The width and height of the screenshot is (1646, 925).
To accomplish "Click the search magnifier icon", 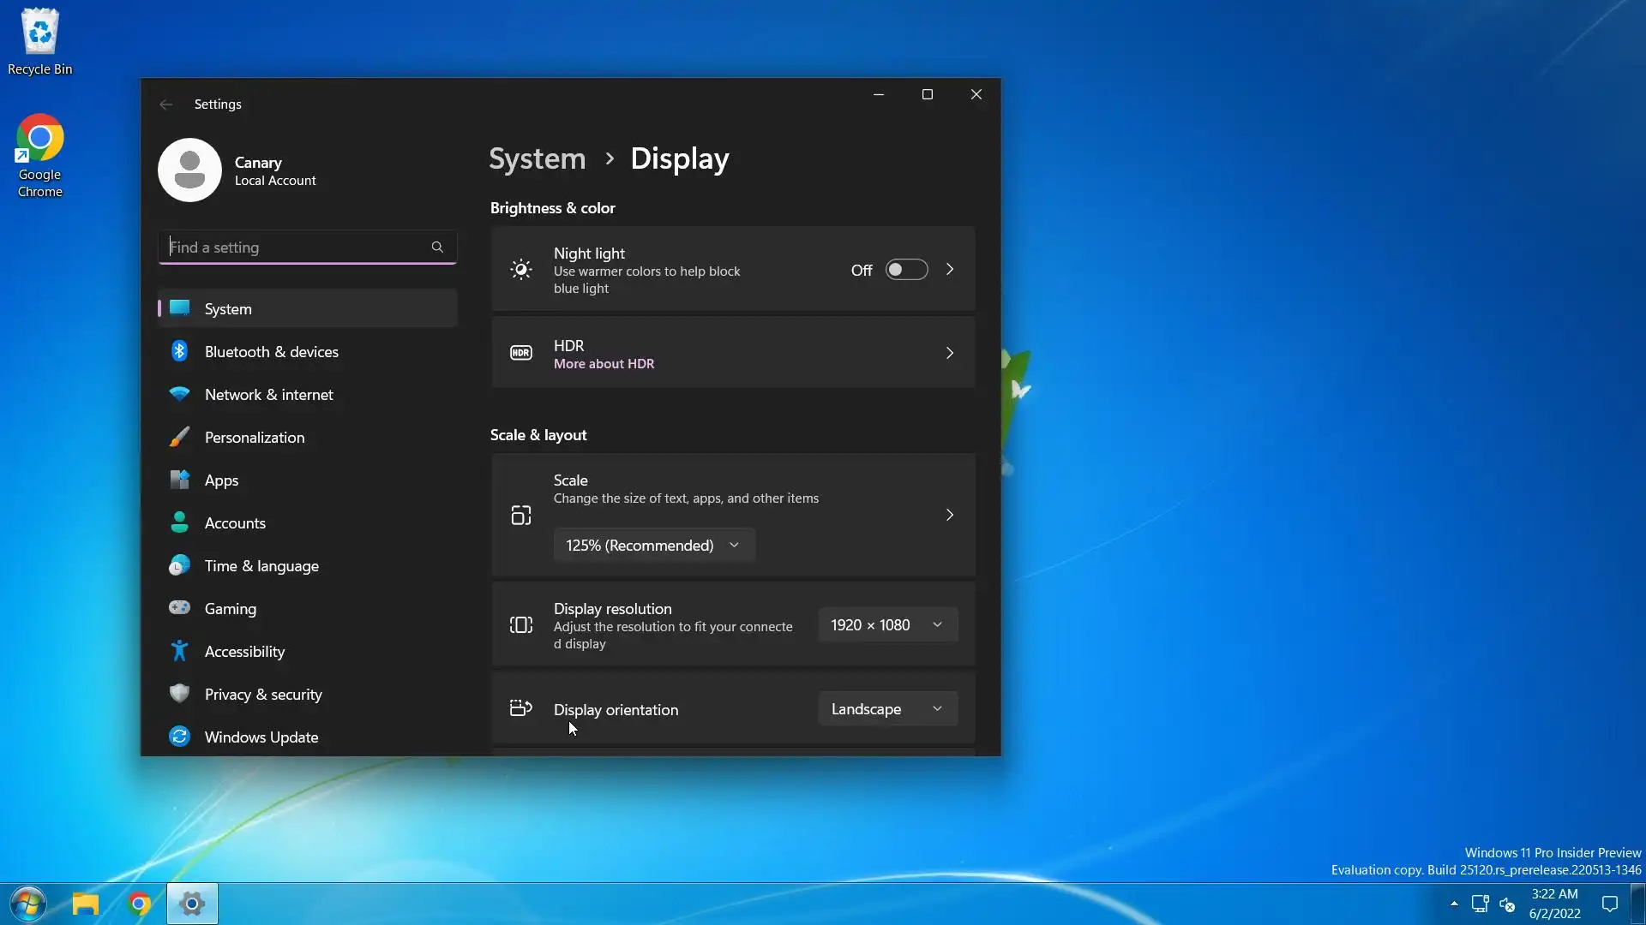I will point(437,248).
